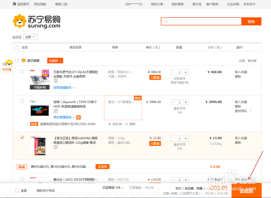Open 客户服务 menu
271x198 pixels.
pos(214,4)
